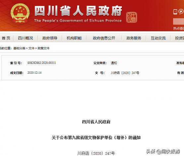The image size is (184, 158).
Task: Go to 首页 home tab
Action: point(6,38)
